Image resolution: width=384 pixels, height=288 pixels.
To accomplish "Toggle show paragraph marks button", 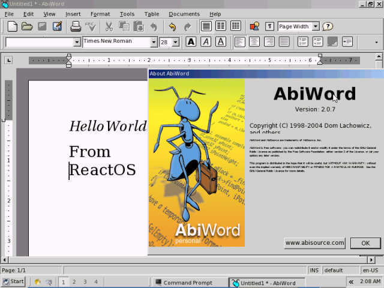I will click(x=269, y=26).
